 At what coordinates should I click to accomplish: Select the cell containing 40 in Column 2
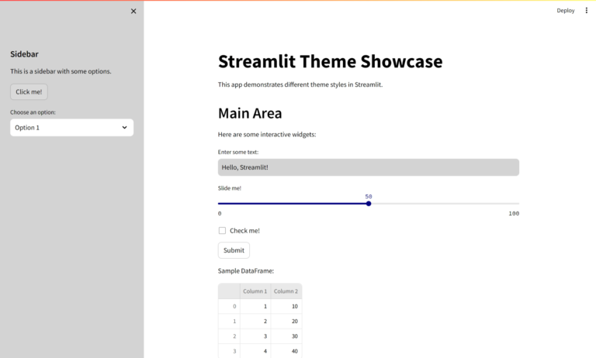coord(286,351)
